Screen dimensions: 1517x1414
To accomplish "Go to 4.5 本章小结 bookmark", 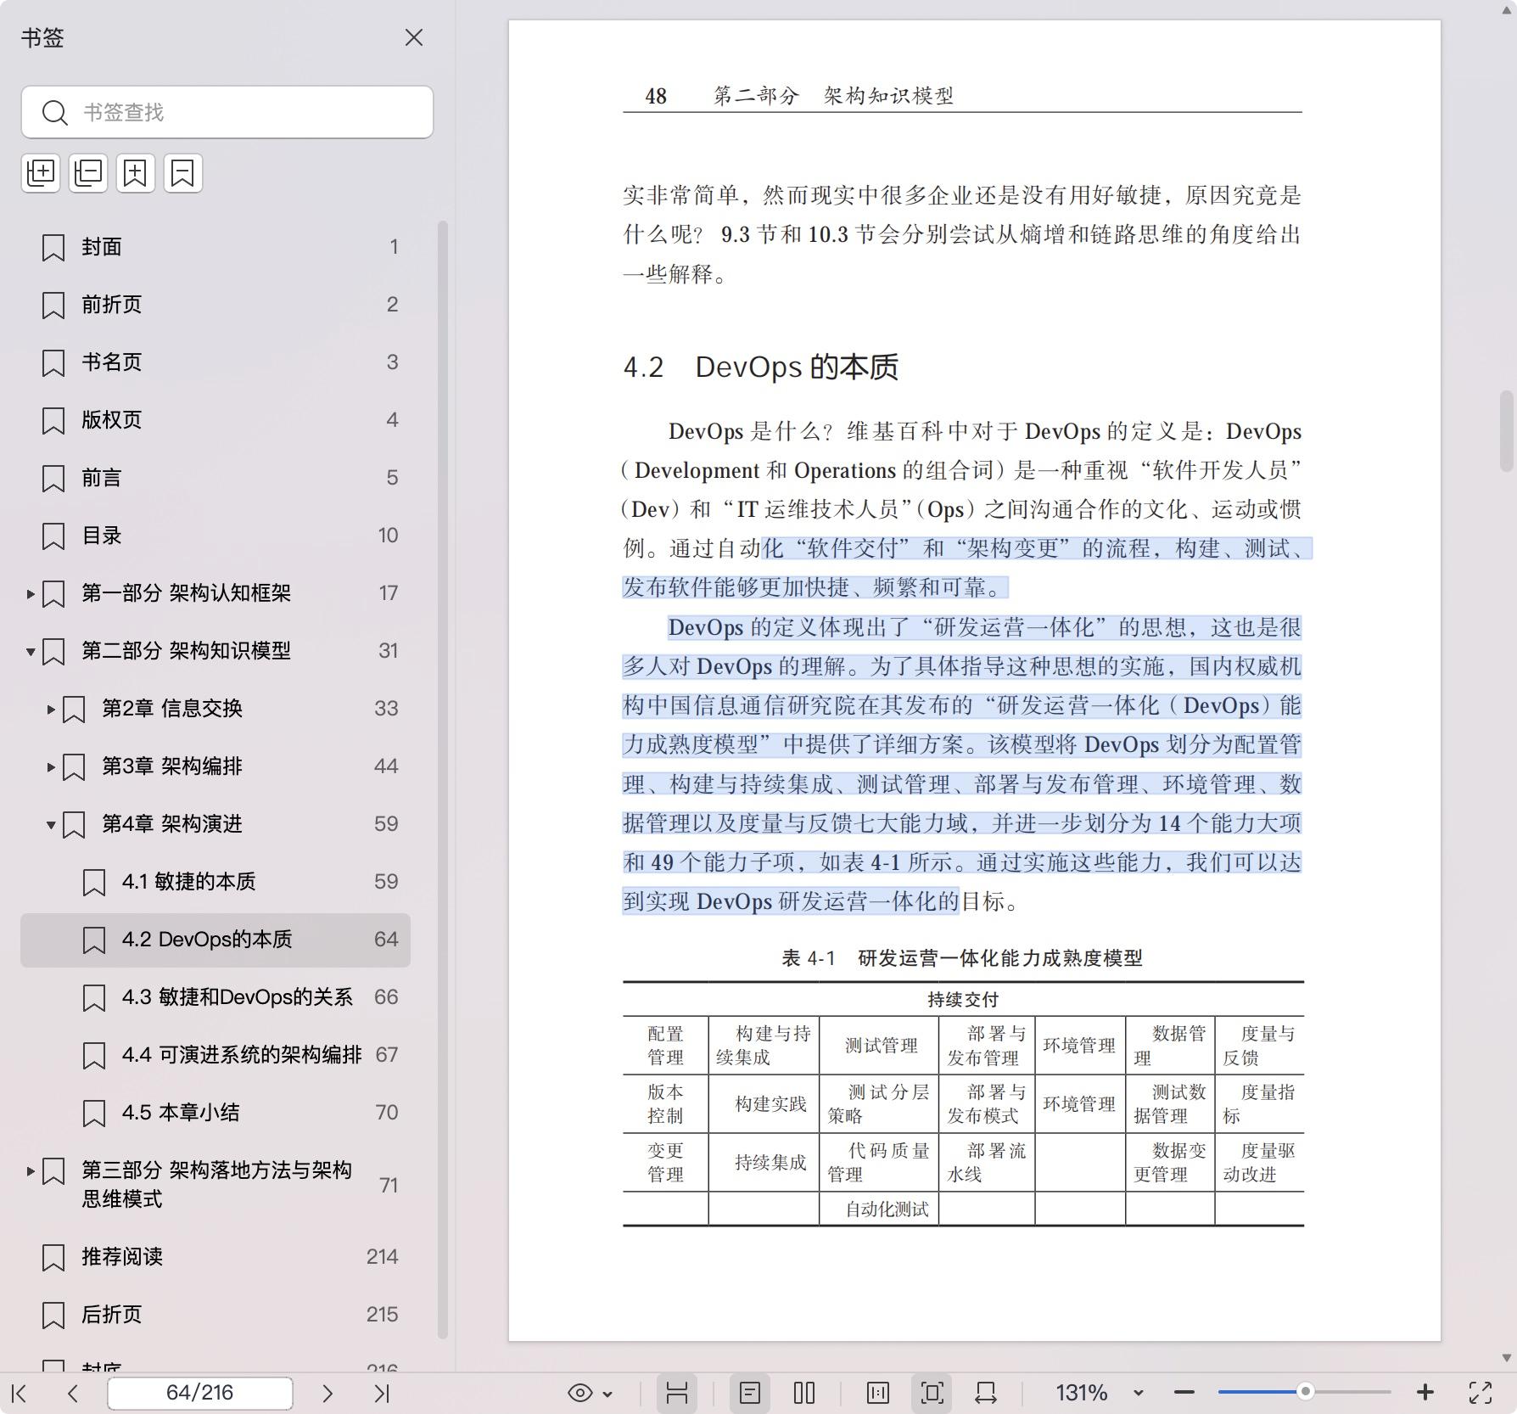I will (216, 1113).
